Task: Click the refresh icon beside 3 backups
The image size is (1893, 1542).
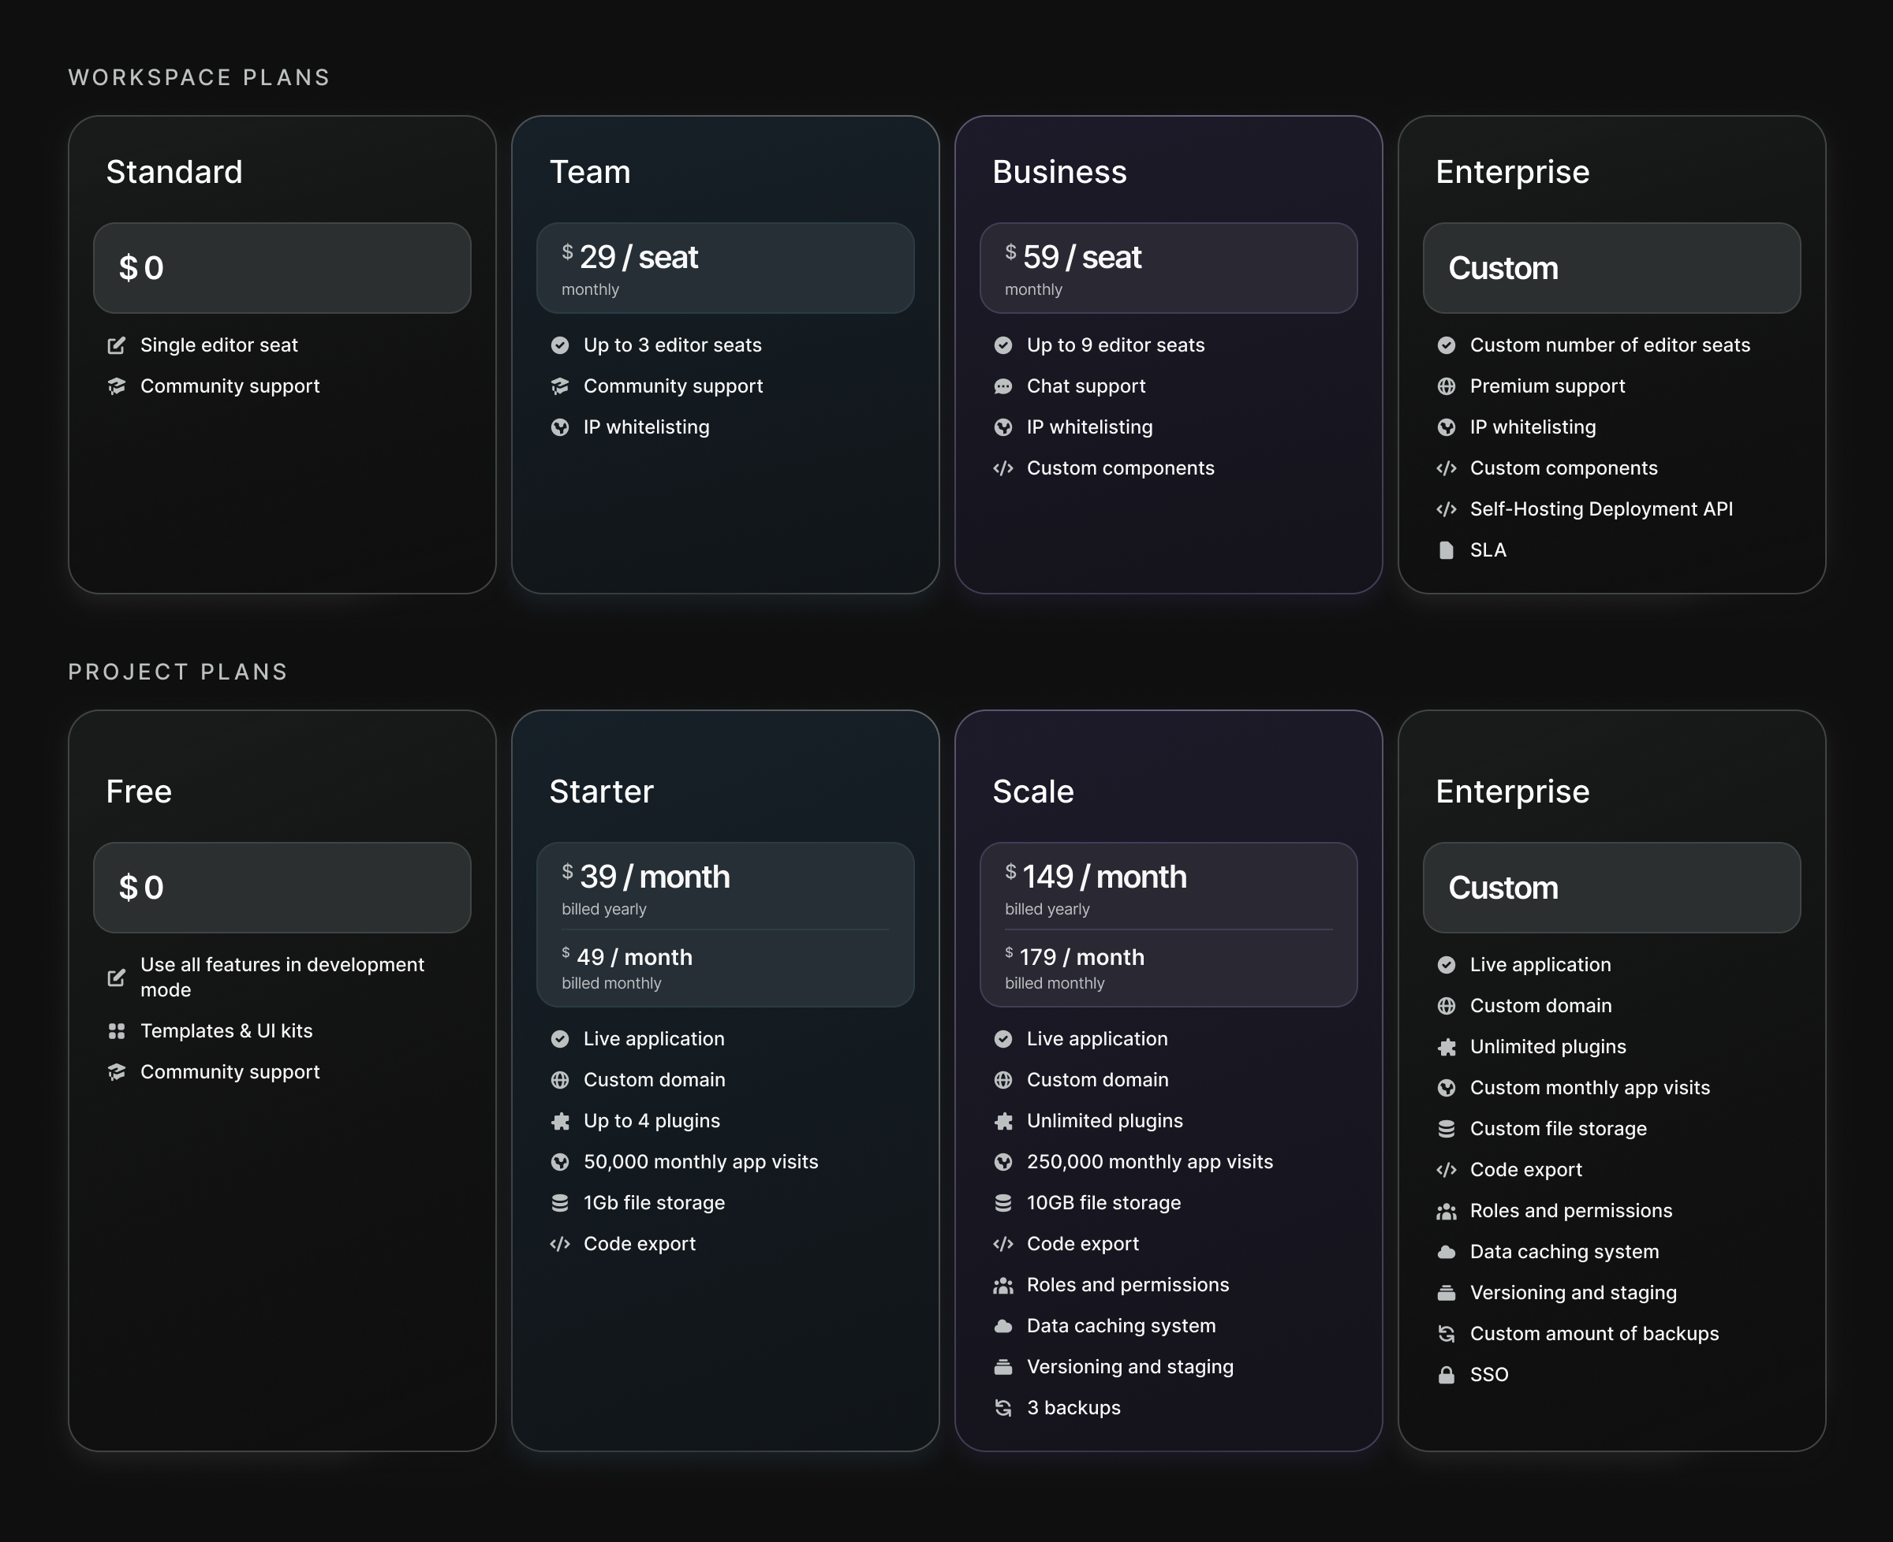Action: click(x=1003, y=1408)
